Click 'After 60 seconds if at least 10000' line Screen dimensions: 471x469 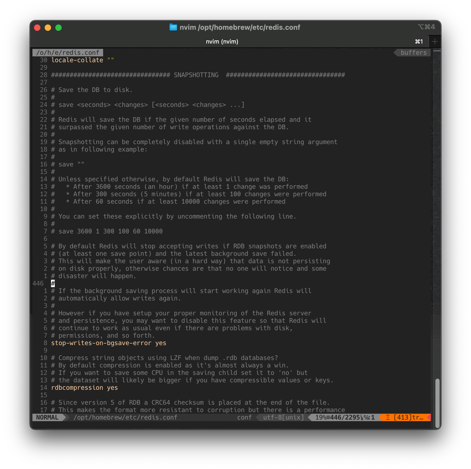coord(168,202)
